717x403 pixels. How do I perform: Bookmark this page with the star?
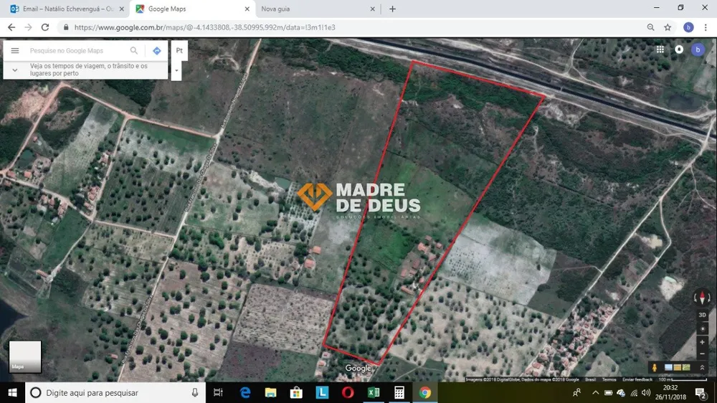[668, 27]
